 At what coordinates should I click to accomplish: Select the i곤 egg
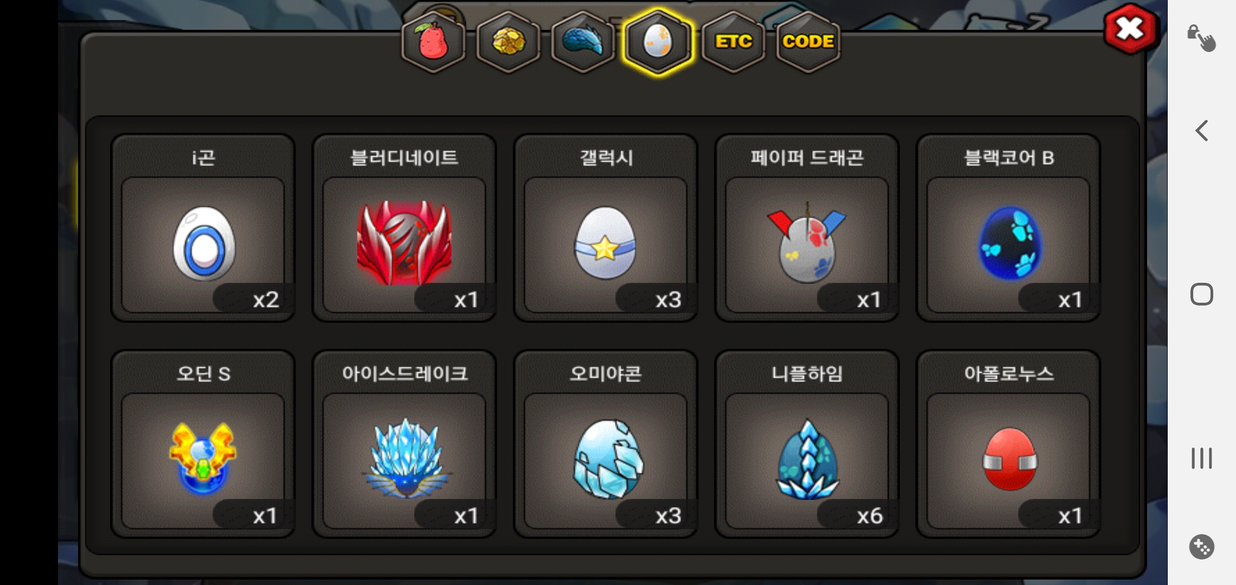tap(203, 228)
